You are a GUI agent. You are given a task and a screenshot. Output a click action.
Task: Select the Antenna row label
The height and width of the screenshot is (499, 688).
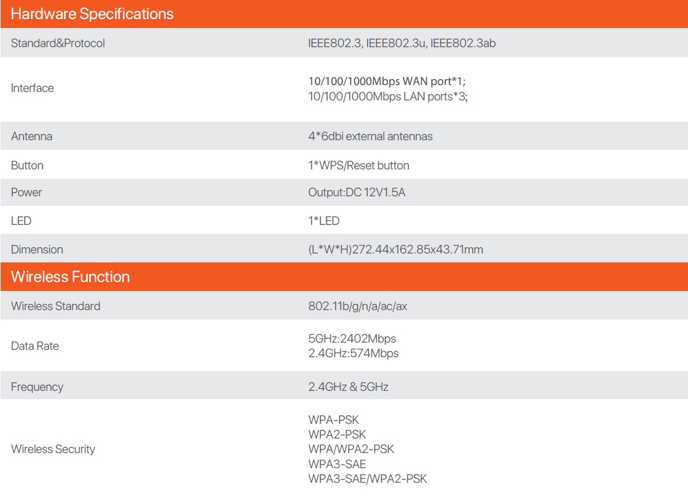click(31, 136)
